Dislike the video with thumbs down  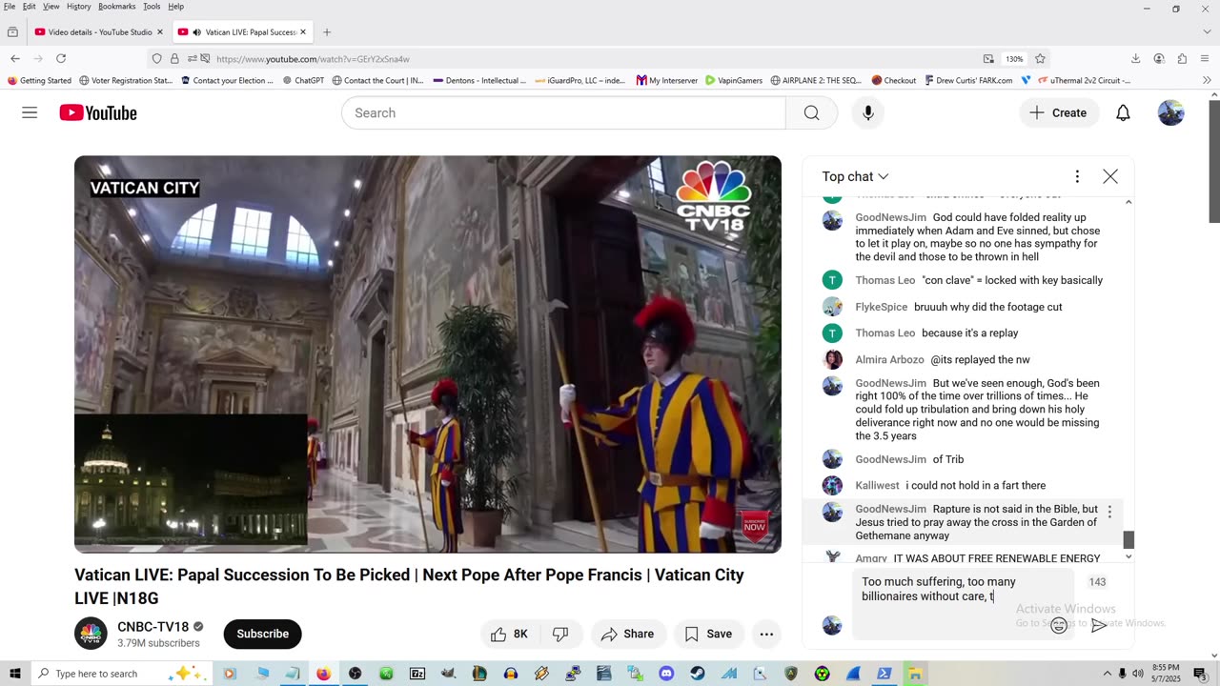pos(560,634)
